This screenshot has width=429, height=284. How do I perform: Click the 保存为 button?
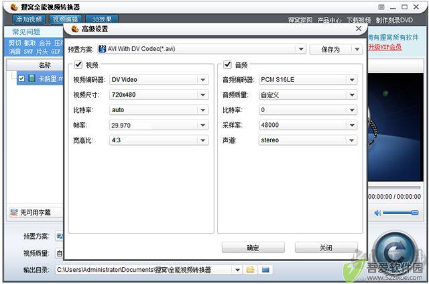point(330,49)
